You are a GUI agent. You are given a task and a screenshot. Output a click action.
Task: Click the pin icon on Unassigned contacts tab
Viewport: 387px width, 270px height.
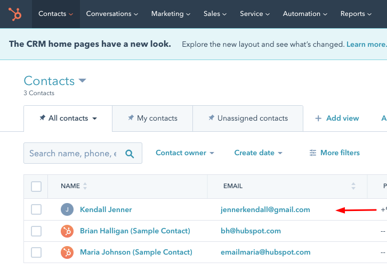pyautogui.click(x=211, y=117)
